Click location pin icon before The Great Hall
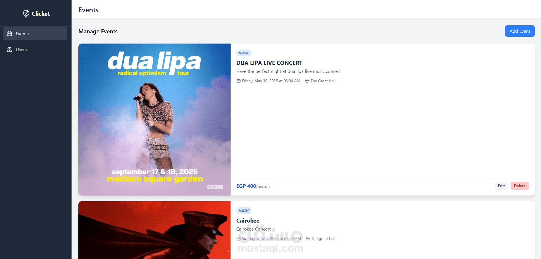Viewport: 541px width, 259px height. coord(307,81)
